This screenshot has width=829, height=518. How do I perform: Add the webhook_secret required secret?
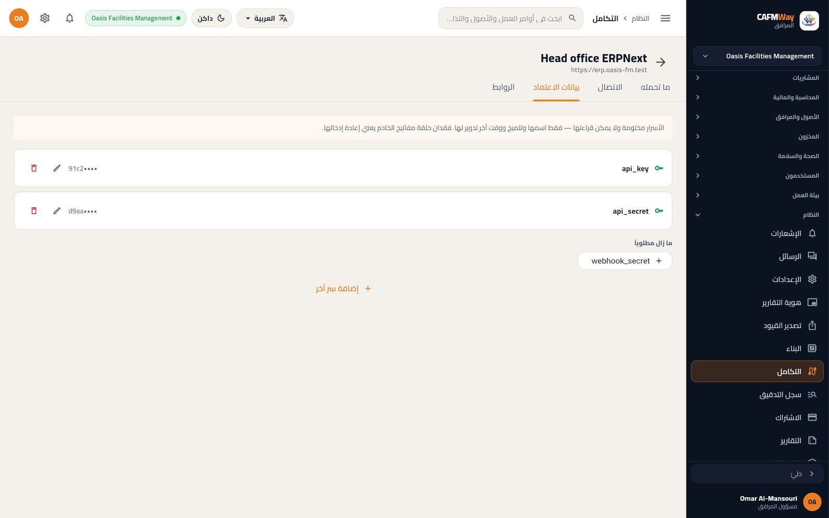tap(625, 261)
